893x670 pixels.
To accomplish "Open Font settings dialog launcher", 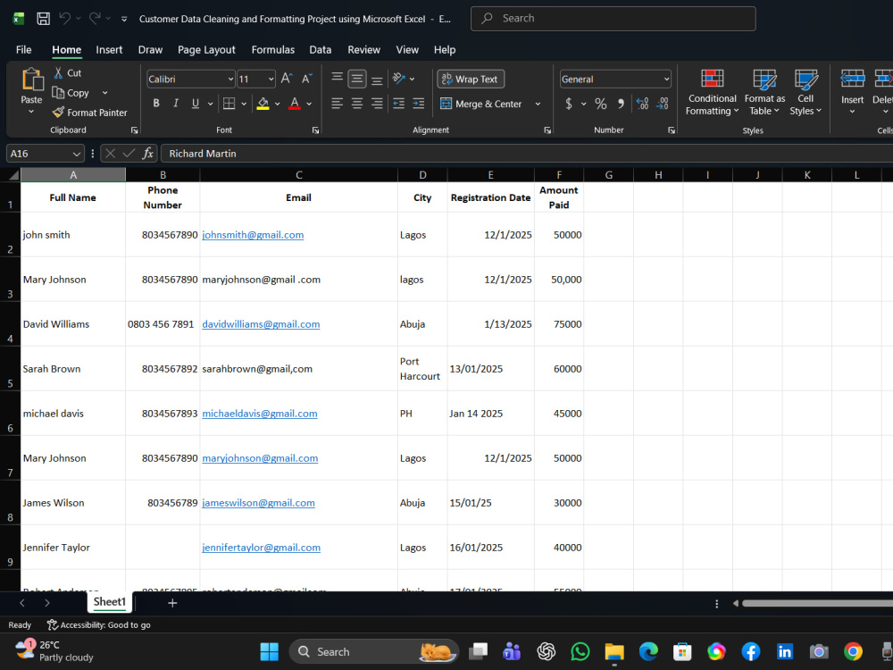I will point(315,130).
